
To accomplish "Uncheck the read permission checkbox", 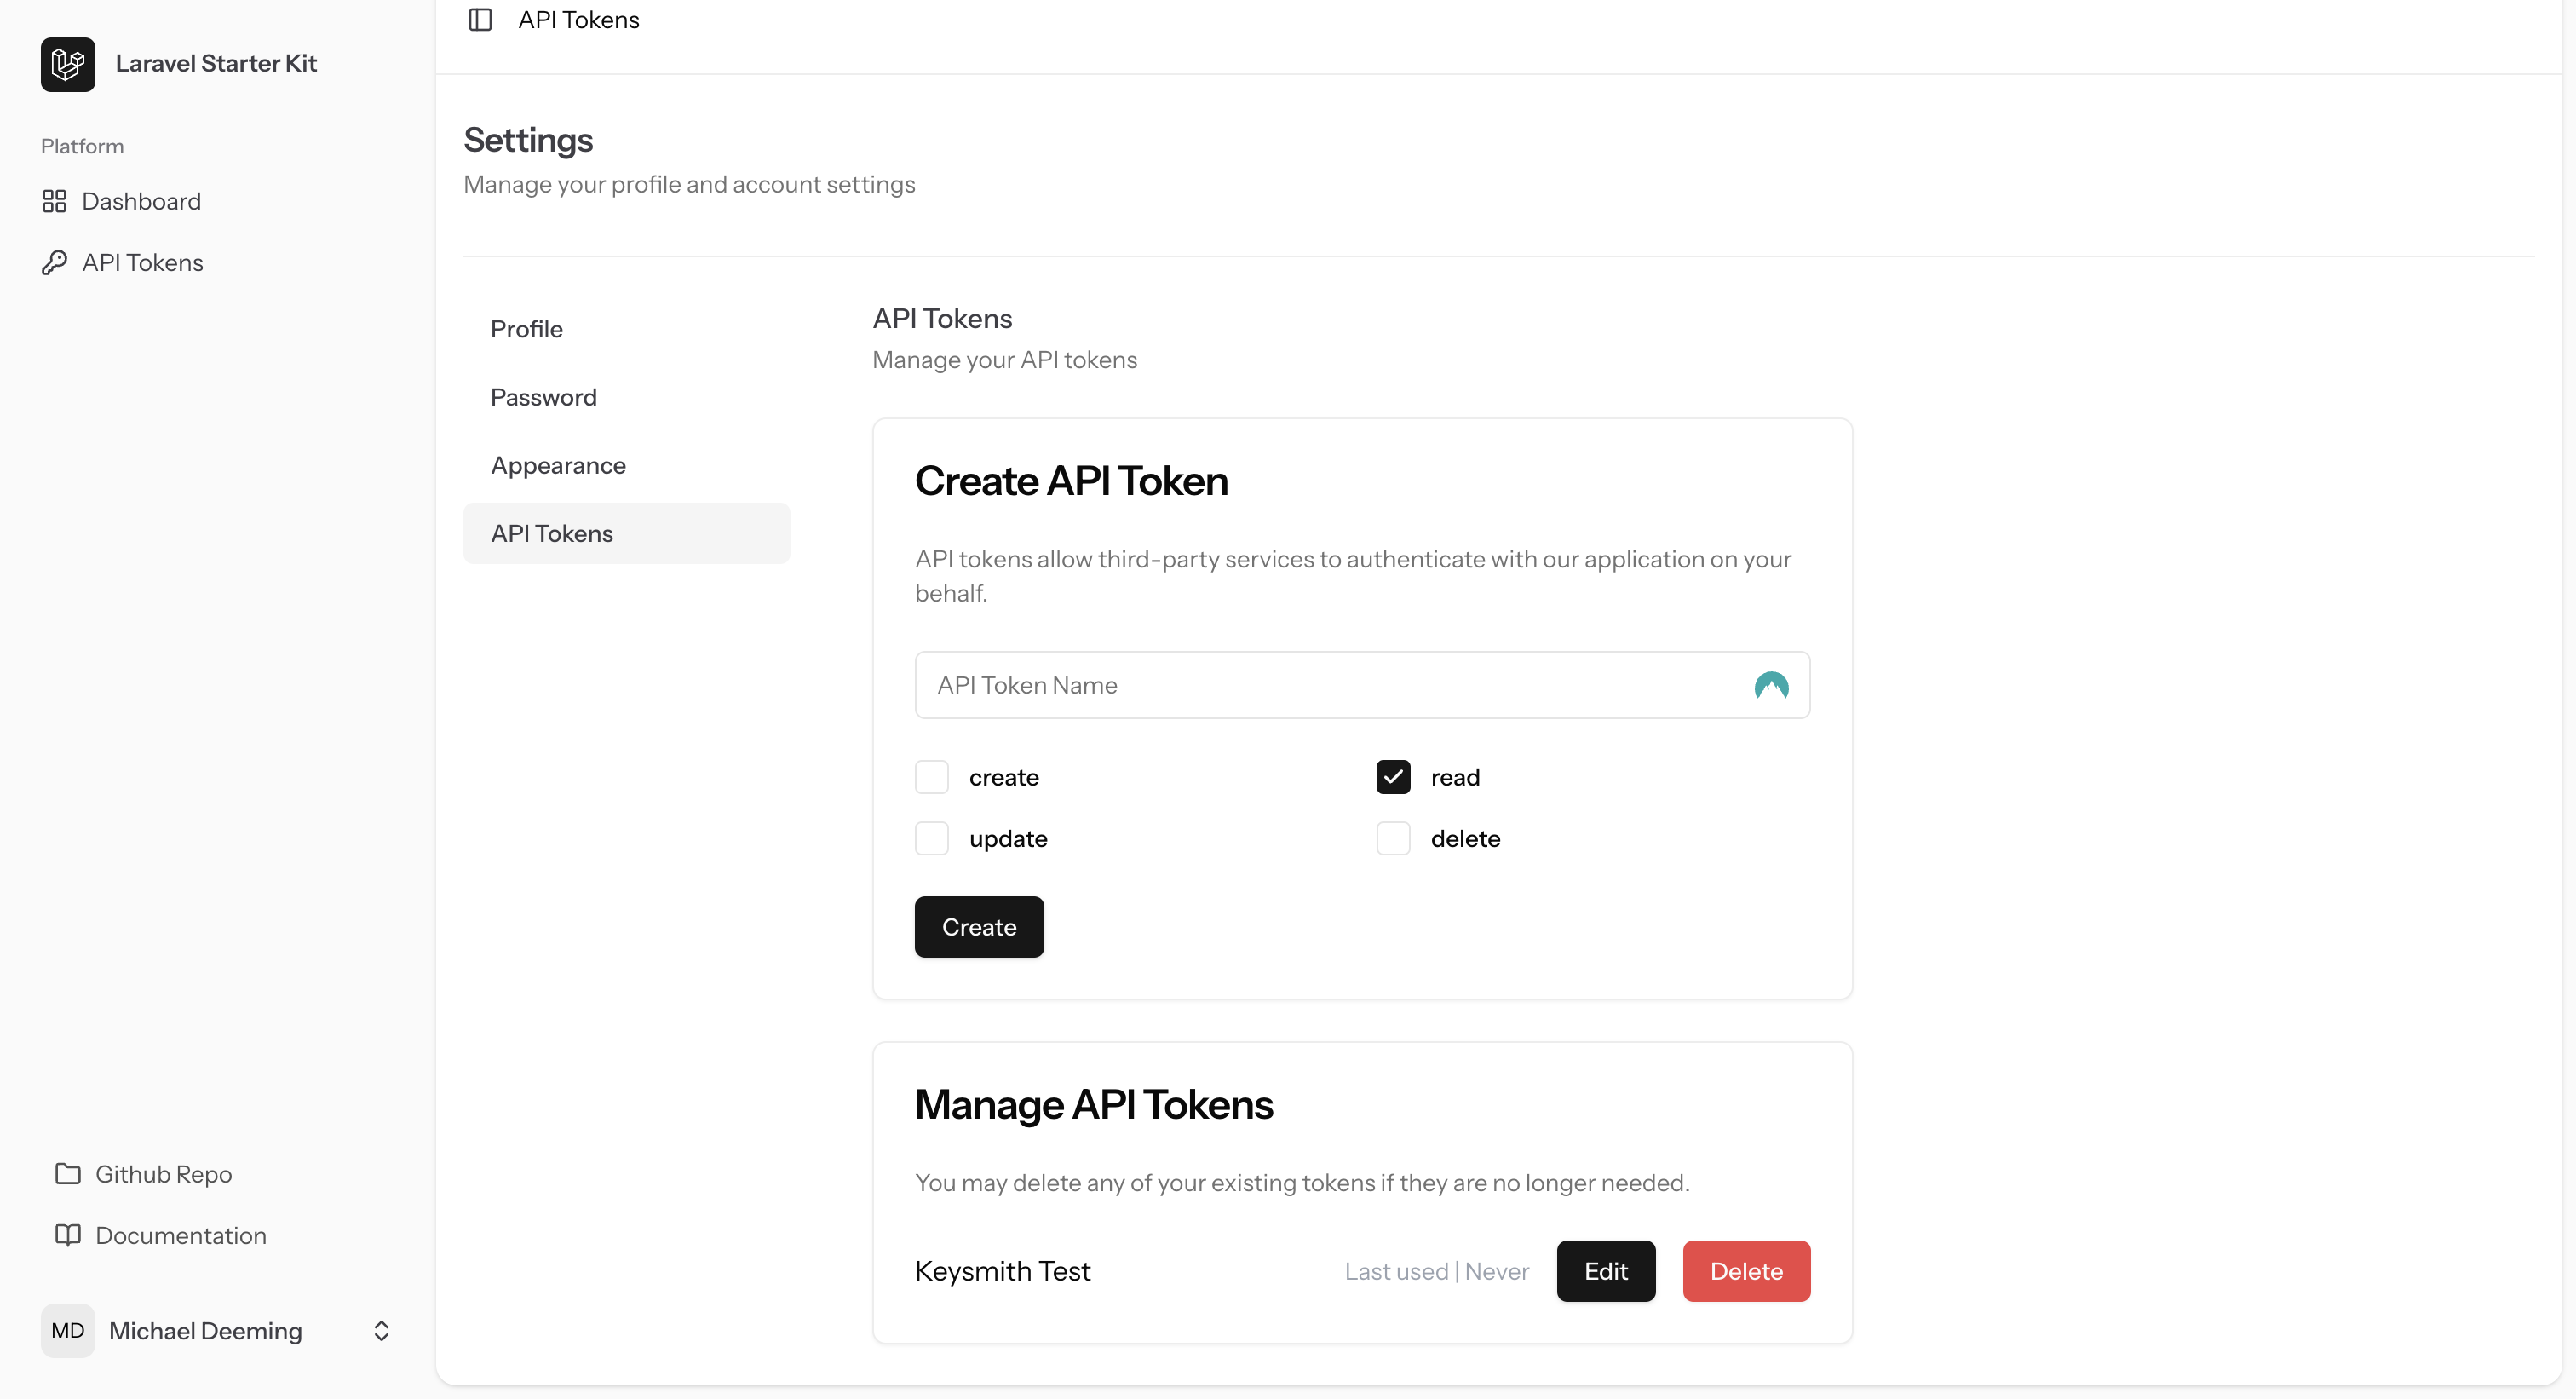I will [x=1393, y=777].
